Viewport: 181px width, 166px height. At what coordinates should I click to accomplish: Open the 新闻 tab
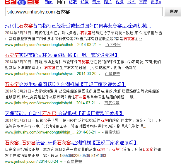pyautogui.click(x=49, y=2)
